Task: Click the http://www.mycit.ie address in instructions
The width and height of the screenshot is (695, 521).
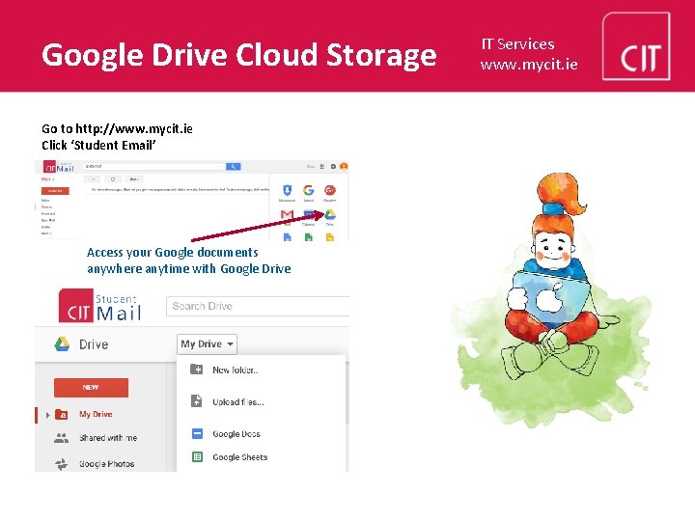Action: pyautogui.click(x=134, y=129)
